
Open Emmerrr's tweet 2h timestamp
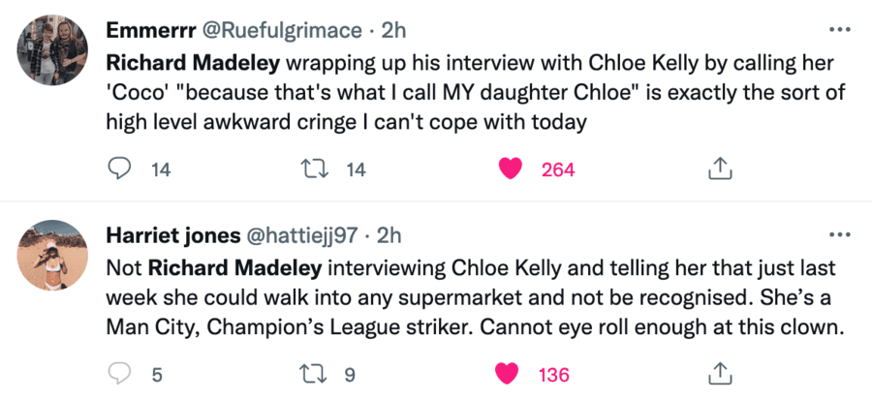point(393,30)
